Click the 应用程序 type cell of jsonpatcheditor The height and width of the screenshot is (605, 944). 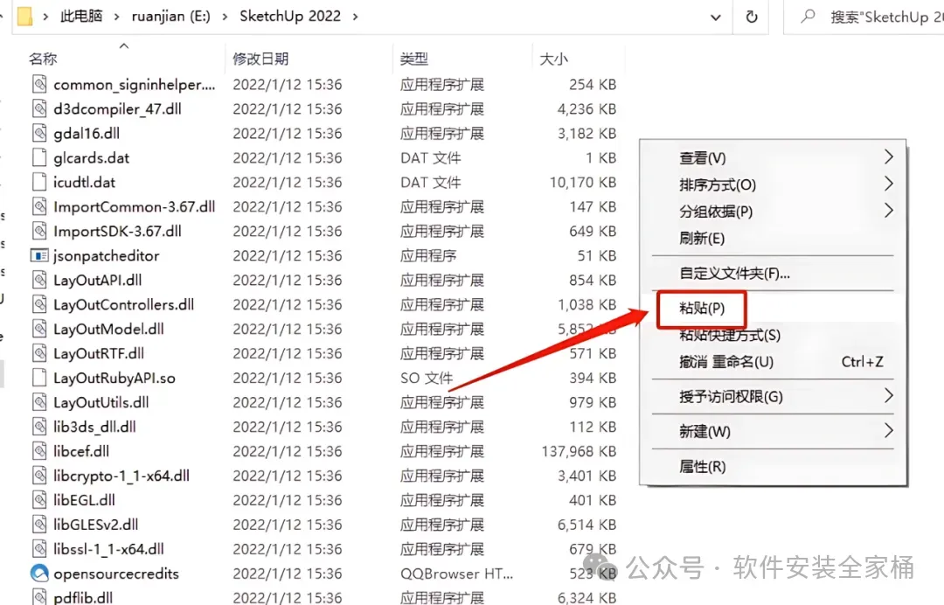428,256
